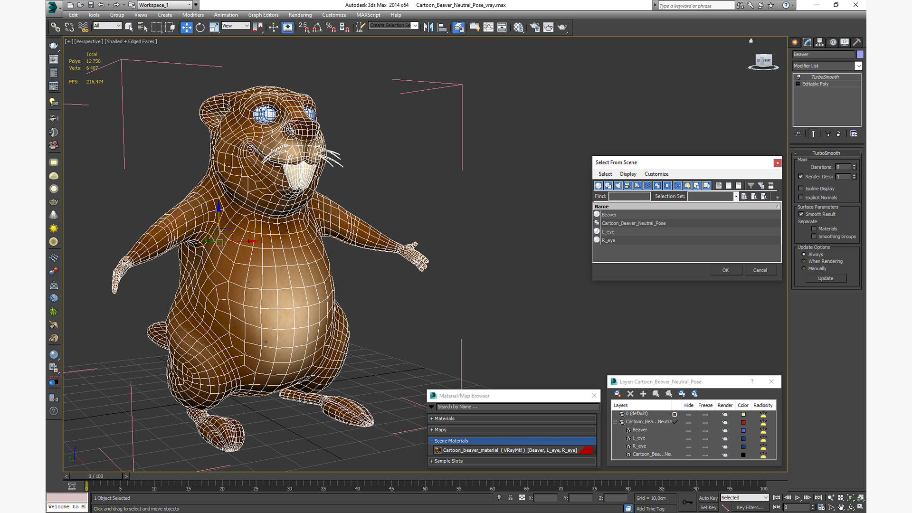The image size is (912, 513).
Task: Open the Rendering menu
Action: pyautogui.click(x=300, y=15)
